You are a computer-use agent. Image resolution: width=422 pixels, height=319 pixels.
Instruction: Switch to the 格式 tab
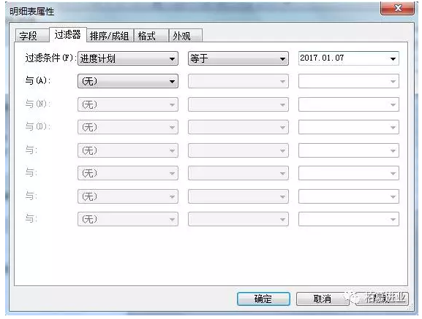(x=151, y=36)
